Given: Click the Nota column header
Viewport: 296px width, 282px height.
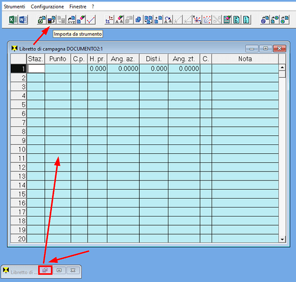Looking at the screenshot, I should pyautogui.click(x=245, y=59).
